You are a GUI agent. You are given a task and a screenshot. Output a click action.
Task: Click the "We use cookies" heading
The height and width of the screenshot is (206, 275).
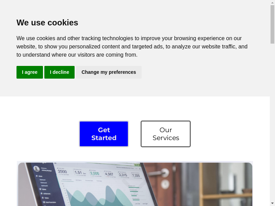coord(47,23)
